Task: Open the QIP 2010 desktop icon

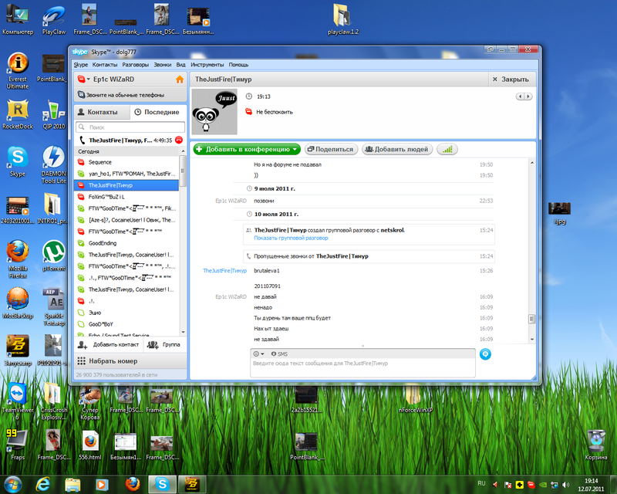Action: pos(53,114)
